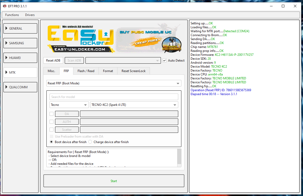This screenshot has height=196, width=303.
Task: Click the 'Waiting for MTK port' log line
Action: [220, 31]
